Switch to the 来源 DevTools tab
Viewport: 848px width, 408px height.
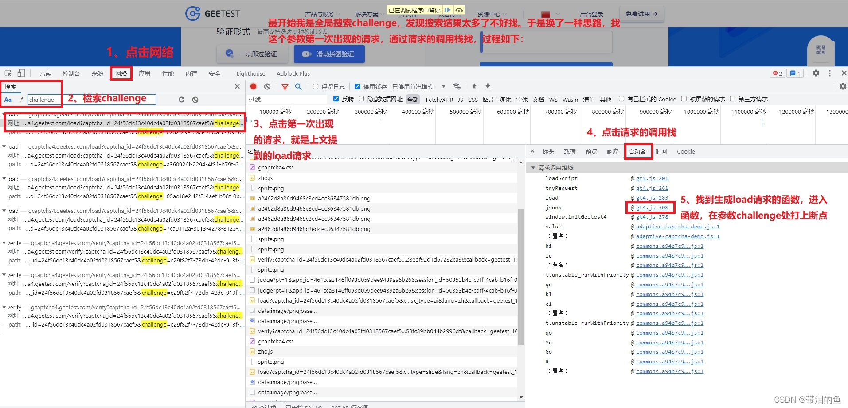[x=98, y=73]
